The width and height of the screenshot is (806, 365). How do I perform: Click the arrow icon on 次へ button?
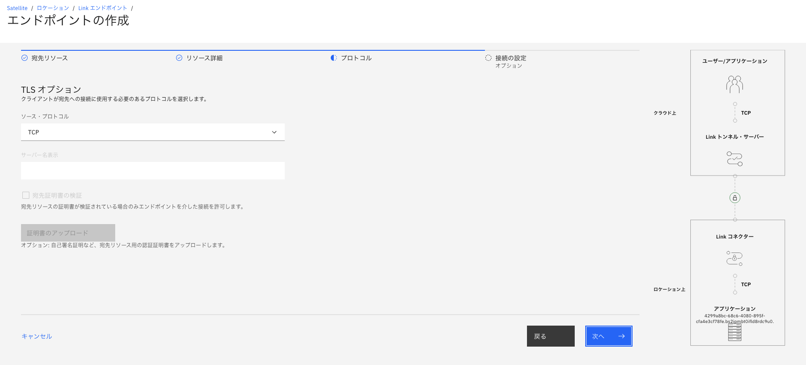click(x=622, y=336)
